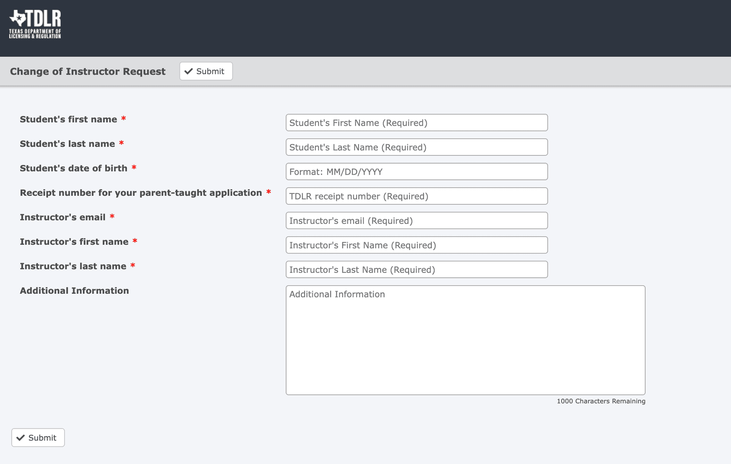Click the Student's first name input field
The height and width of the screenshot is (464, 731).
tap(416, 123)
